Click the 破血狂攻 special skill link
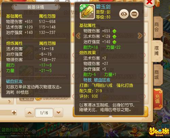 pyautogui.click(x=102, y=80)
